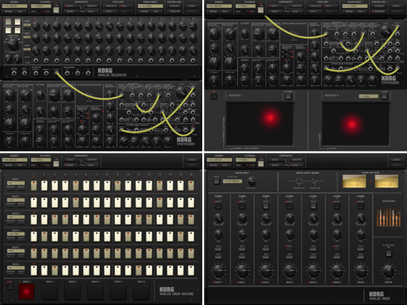
Task: Select KAOSS PAD controller in sequencer view top bar
Action: (174, 11)
